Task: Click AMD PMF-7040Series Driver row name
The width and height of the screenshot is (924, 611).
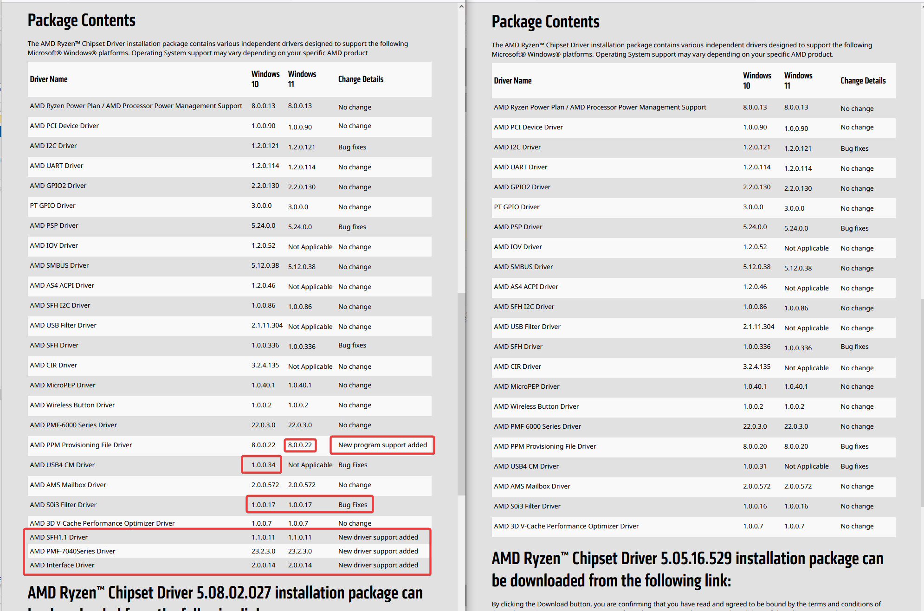Action: 72,551
